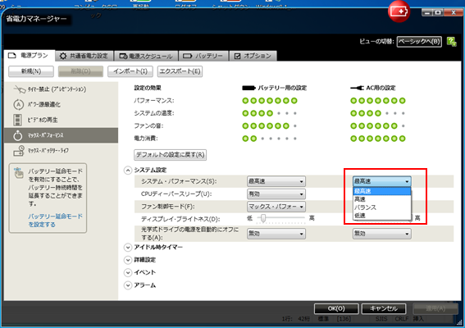465x328 pixels.
Task: Expand the 詳細設定 section
Action: tap(128, 260)
